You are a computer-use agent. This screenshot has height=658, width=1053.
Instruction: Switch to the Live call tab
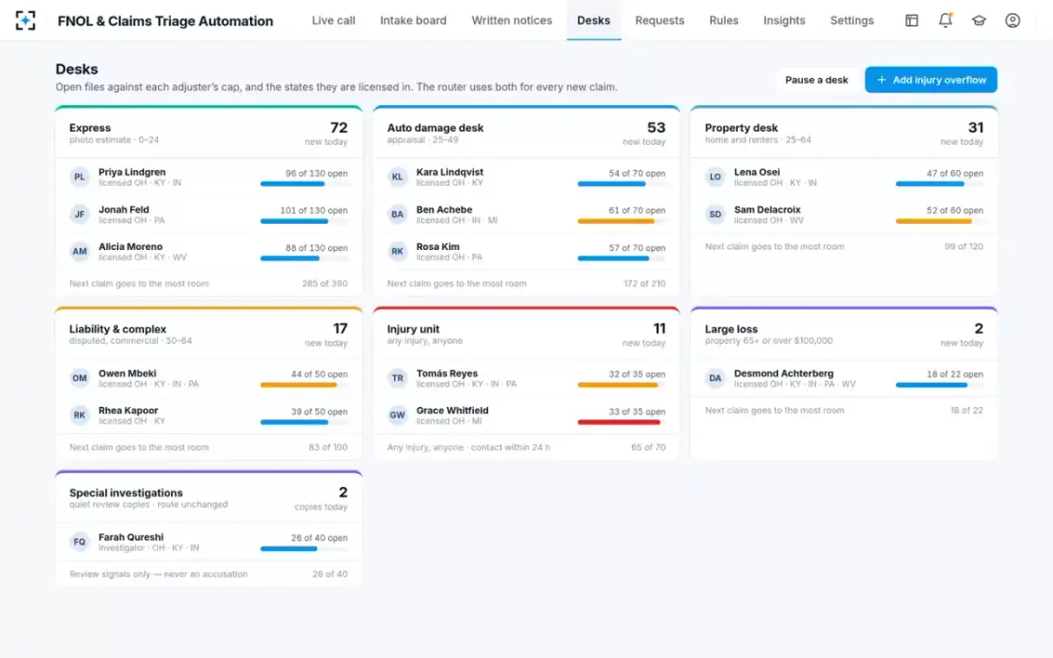point(333,20)
